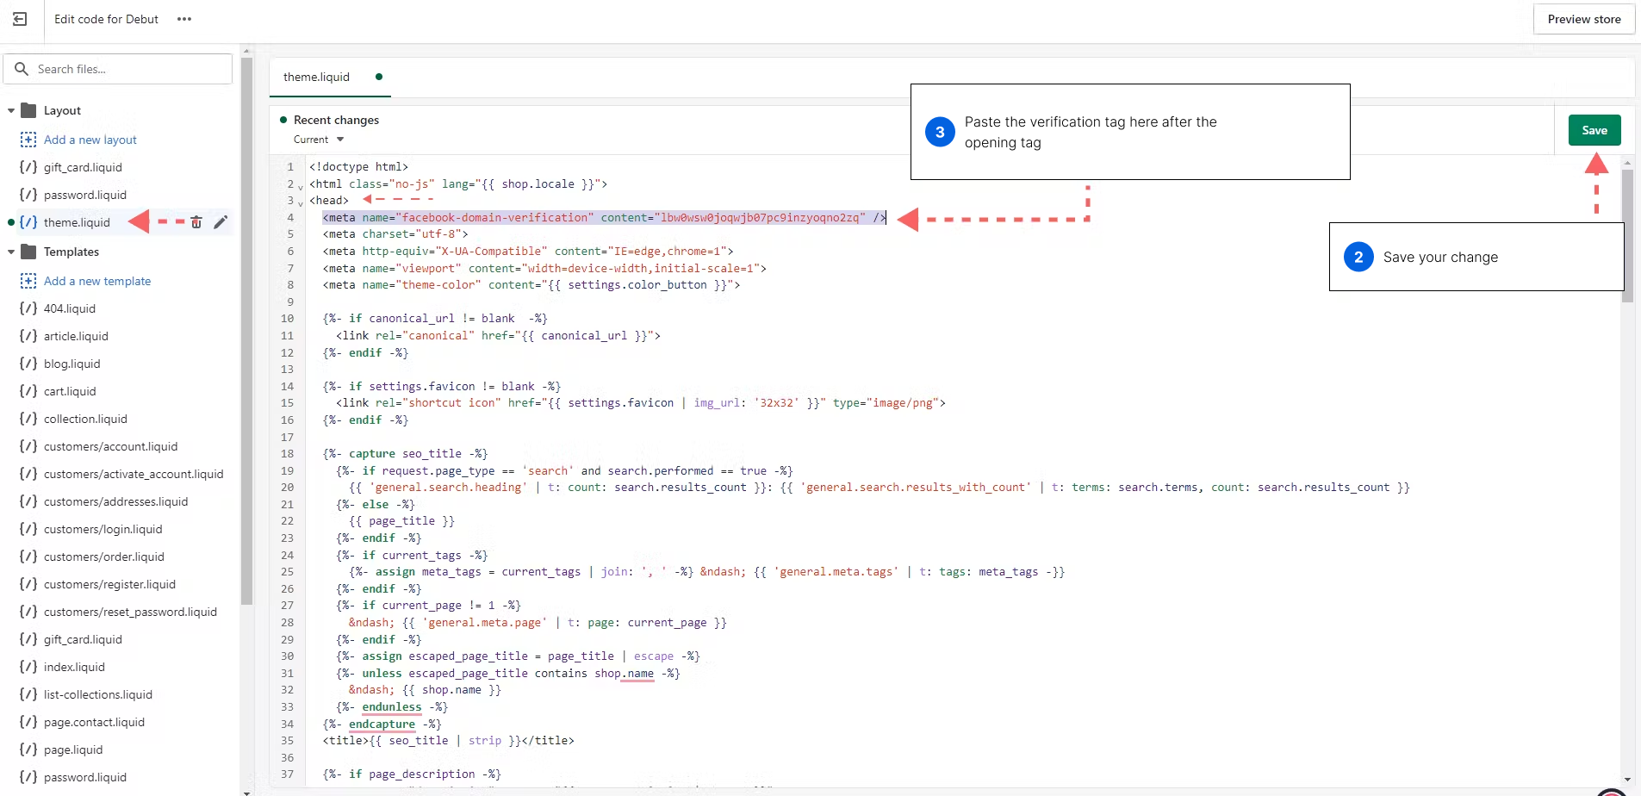Image resolution: width=1641 pixels, height=796 pixels.
Task: Open gift_card.liquid in the Templates folder
Action: pyautogui.click(x=83, y=639)
